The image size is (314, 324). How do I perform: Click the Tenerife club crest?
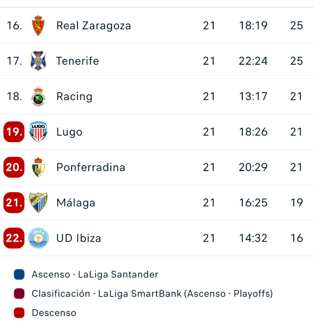pos(38,61)
